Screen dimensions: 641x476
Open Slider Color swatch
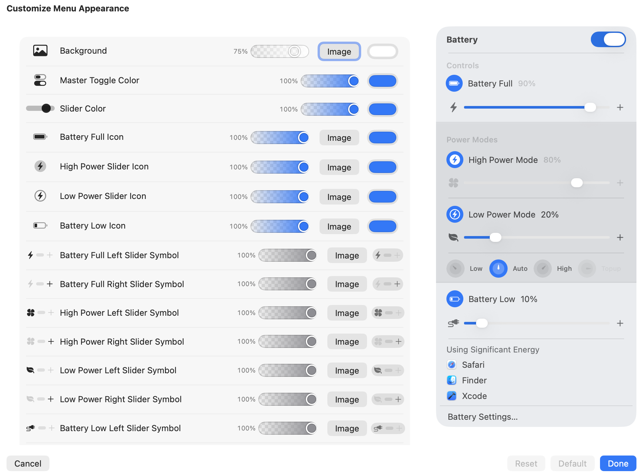tap(383, 109)
